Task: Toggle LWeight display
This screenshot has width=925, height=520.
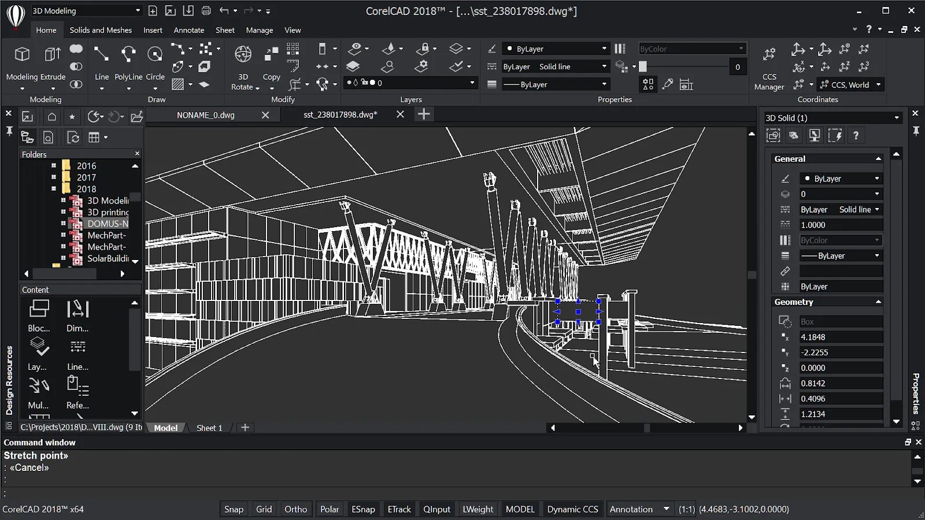Action: [x=478, y=509]
